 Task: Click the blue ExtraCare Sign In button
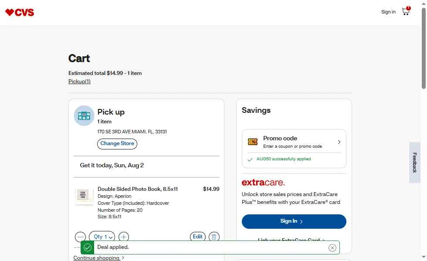point(294,221)
